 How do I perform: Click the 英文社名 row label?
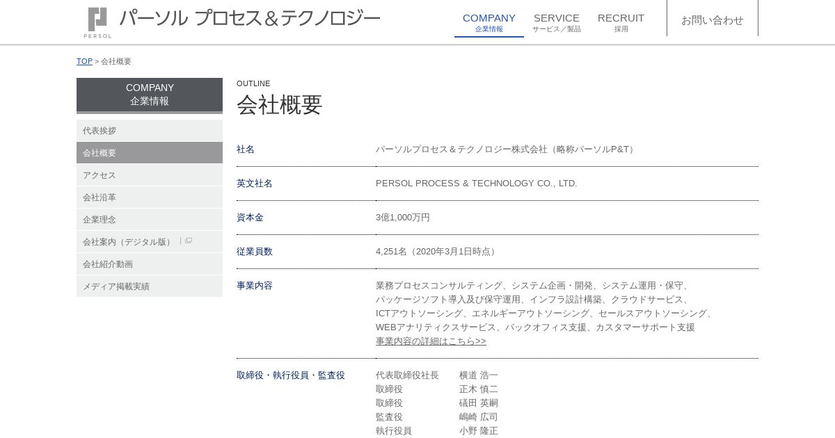[x=255, y=184]
